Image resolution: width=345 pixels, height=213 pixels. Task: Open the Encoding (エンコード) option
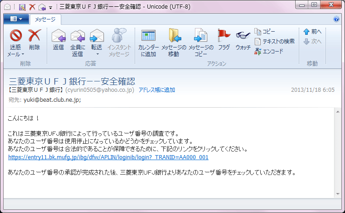[x=269, y=52]
